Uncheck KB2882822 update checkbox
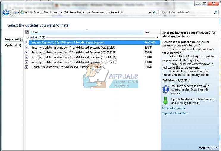Viewport: 221px width, 151px height. (26, 67)
